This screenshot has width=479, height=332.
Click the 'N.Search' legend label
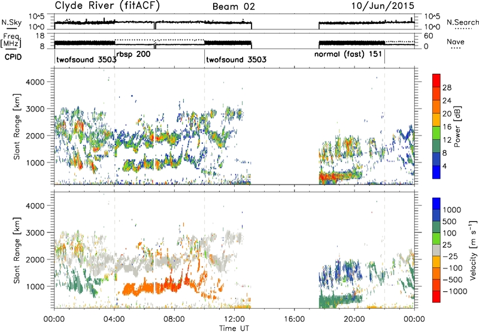[462, 22]
